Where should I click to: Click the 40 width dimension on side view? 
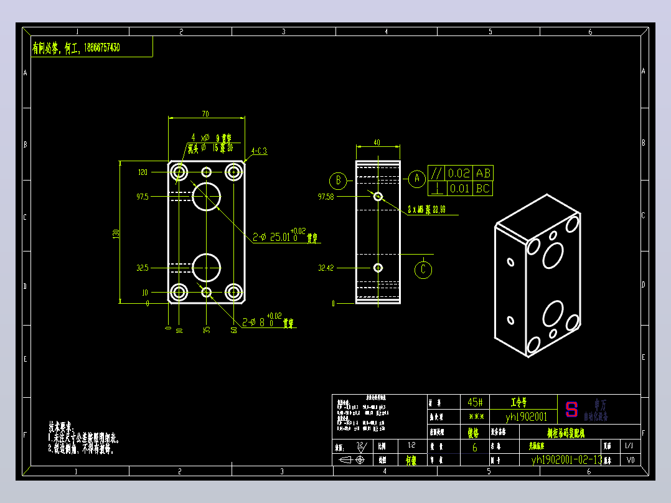[377, 143]
